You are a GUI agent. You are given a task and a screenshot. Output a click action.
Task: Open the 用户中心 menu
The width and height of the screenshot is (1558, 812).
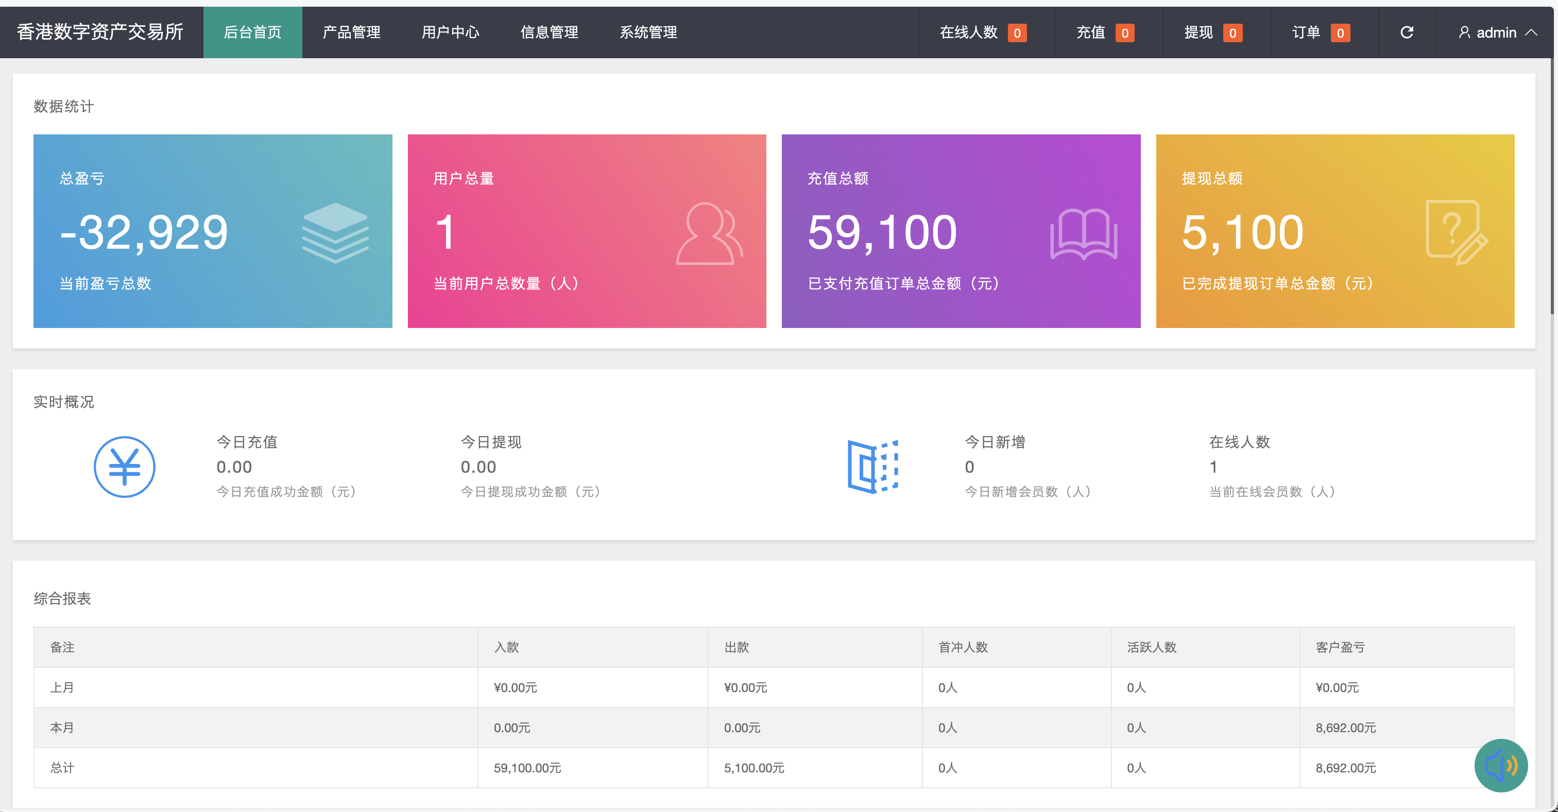coord(451,32)
